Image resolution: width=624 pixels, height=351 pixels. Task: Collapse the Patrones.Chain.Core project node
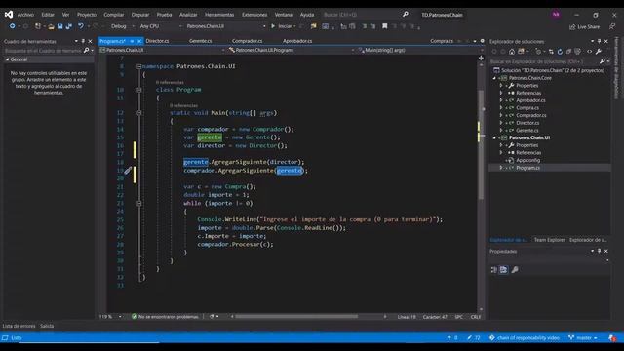[494, 78]
